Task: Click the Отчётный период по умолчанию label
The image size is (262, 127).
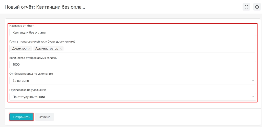Action: (x=31, y=74)
